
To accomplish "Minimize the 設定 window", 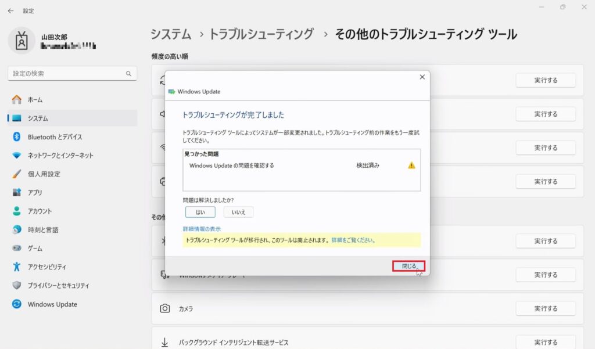I will [542, 7].
